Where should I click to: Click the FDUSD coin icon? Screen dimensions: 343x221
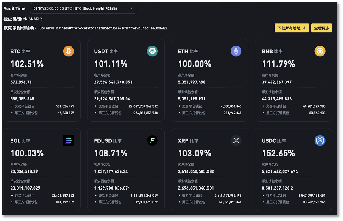point(152,140)
